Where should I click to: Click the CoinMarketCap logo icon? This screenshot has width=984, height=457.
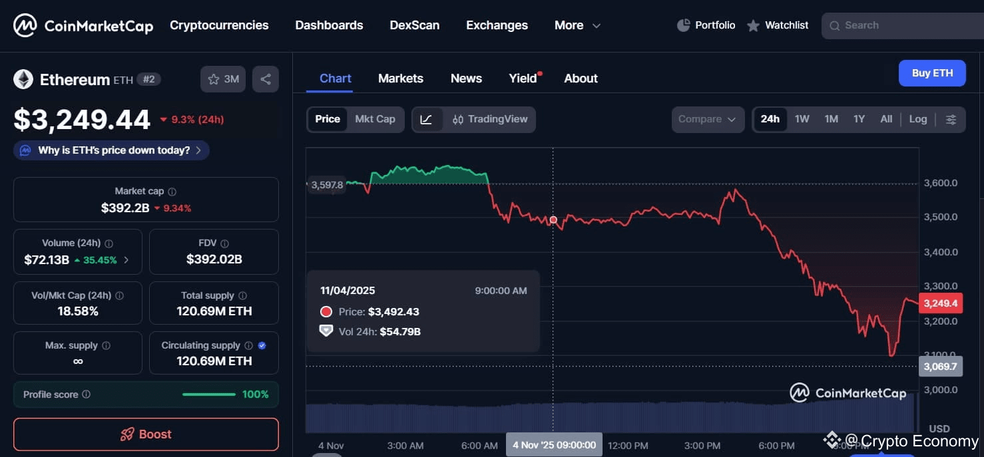[25, 26]
